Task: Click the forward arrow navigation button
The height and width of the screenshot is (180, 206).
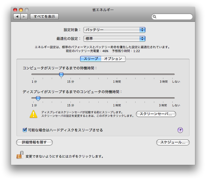Action: 24,17
